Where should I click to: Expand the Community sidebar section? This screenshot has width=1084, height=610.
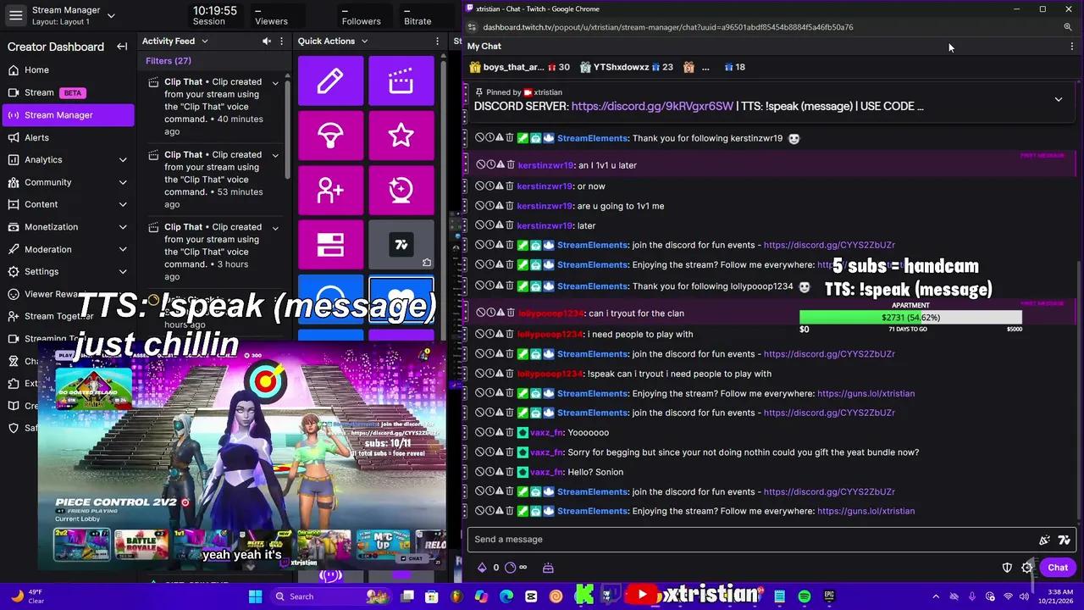pos(123,182)
